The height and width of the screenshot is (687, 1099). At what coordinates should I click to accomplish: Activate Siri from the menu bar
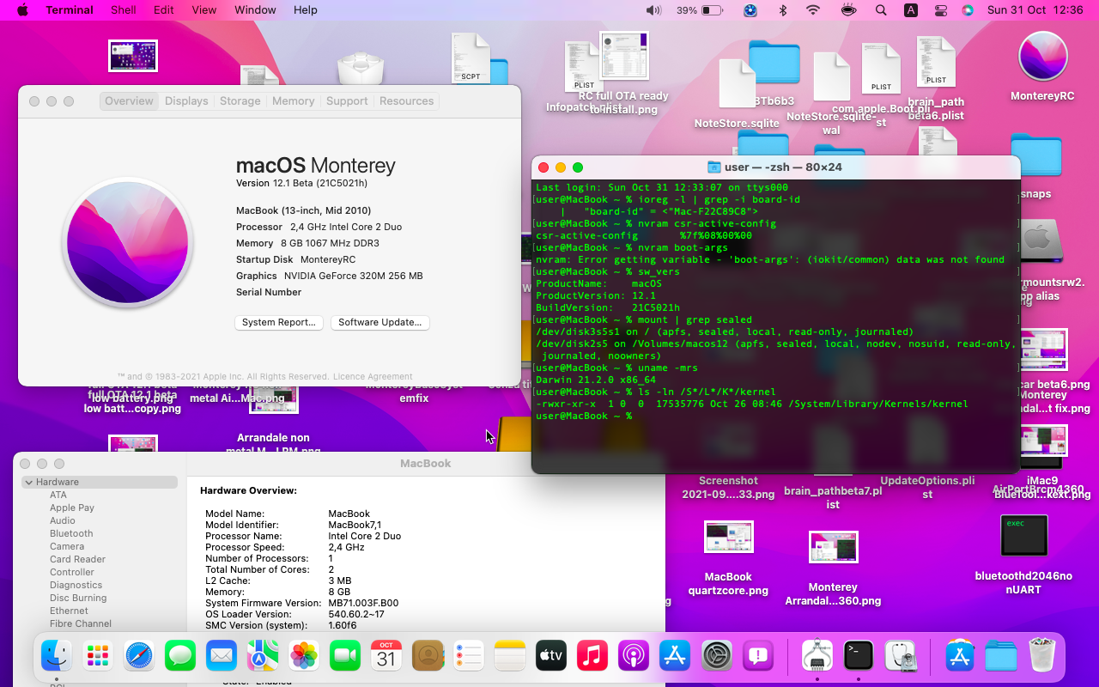(x=968, y=10)
